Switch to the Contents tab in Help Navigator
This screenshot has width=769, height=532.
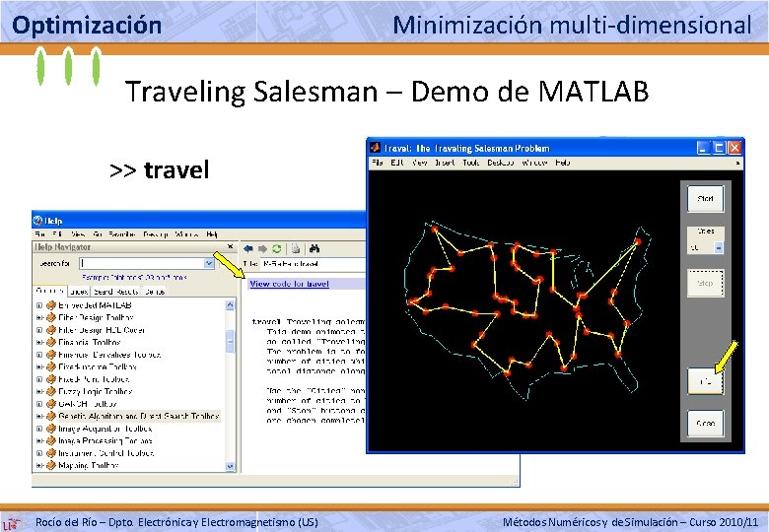pyautogui.click(x=49, y=291)
